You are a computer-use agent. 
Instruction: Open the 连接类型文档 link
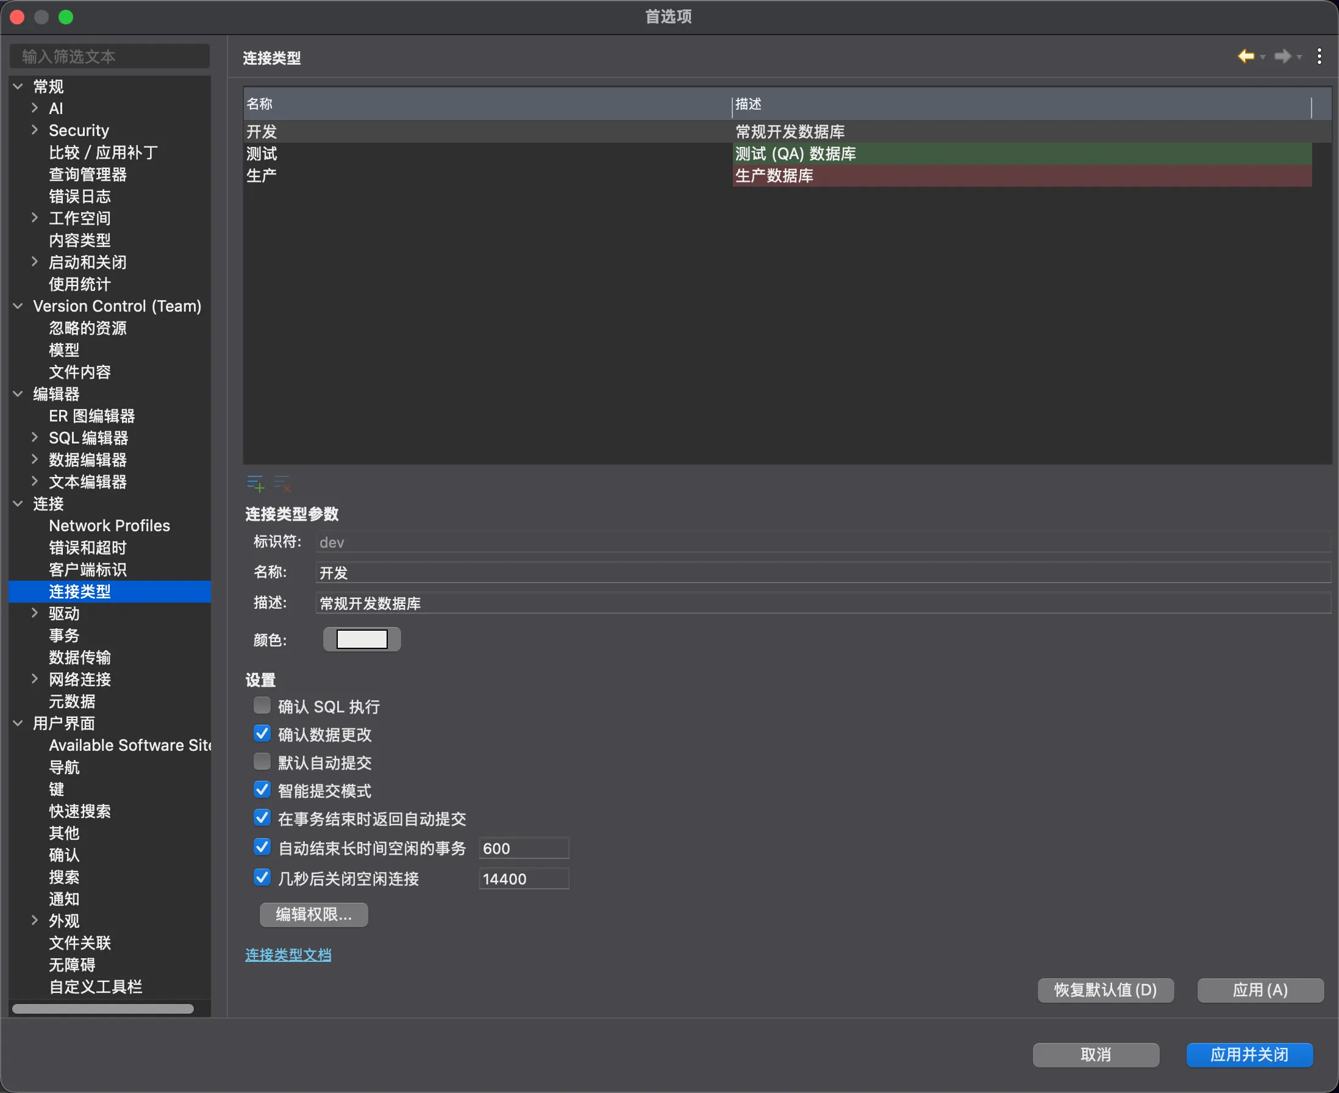[x=288, y=955]
